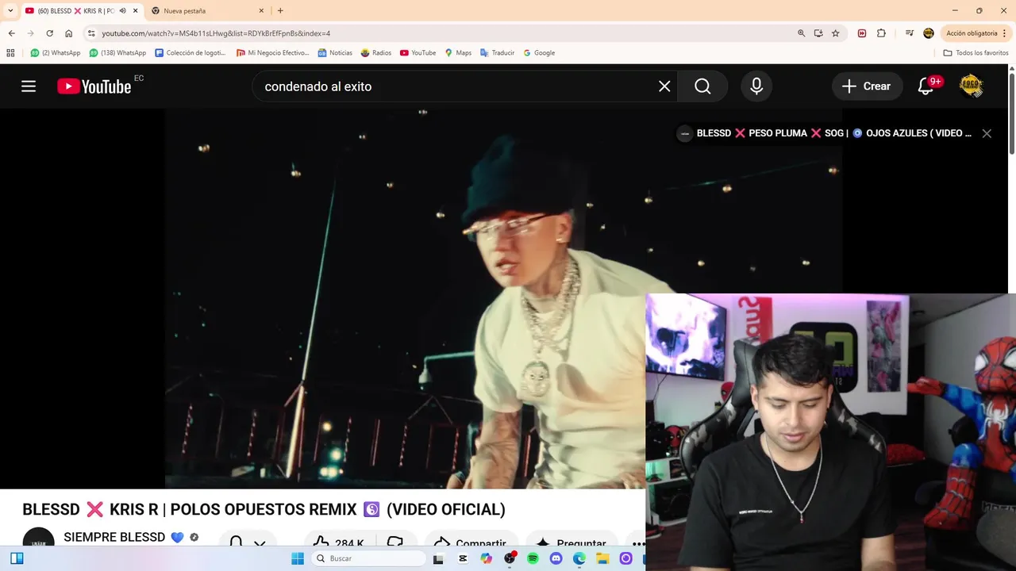1016x571 pixels.
Task: Open SIEMPRE BLESSD channel avatar
Action: point(38,538)
